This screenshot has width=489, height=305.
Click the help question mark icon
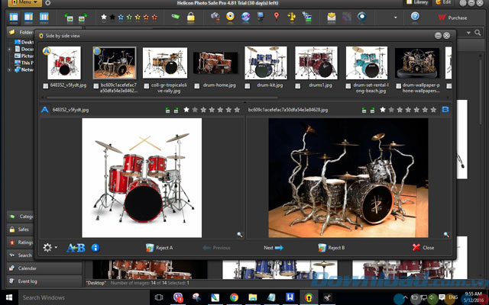point(415,17)
